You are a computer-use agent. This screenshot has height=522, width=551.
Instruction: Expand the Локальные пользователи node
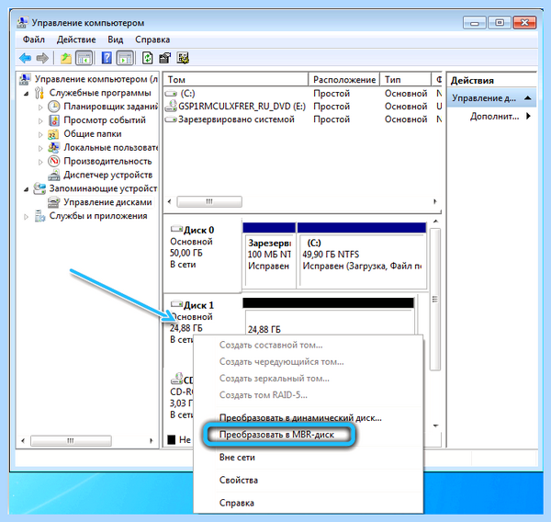(x=40, y=148)
